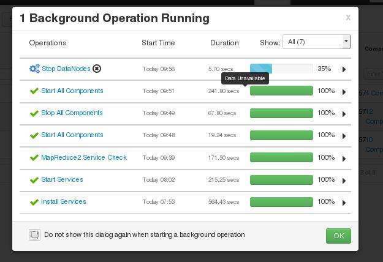Click the OK button

tap(338, 236)
